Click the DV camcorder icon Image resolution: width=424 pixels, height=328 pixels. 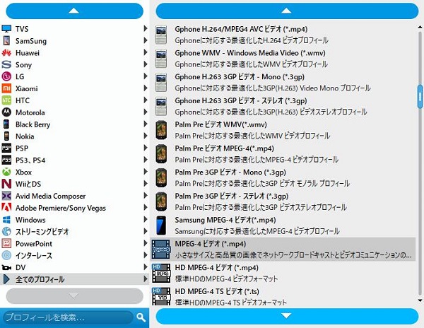click(6, 267)
